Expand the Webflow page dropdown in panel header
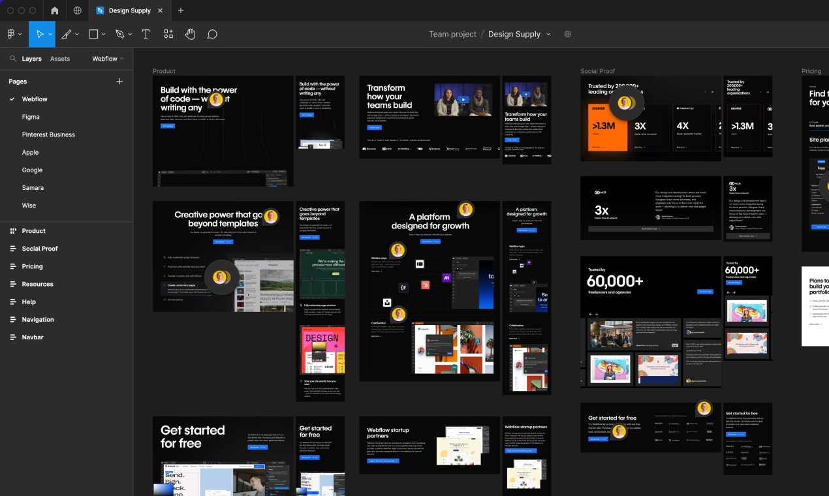Image resolution: width=829 pixels, height=496 pixels. coord(108,59)
